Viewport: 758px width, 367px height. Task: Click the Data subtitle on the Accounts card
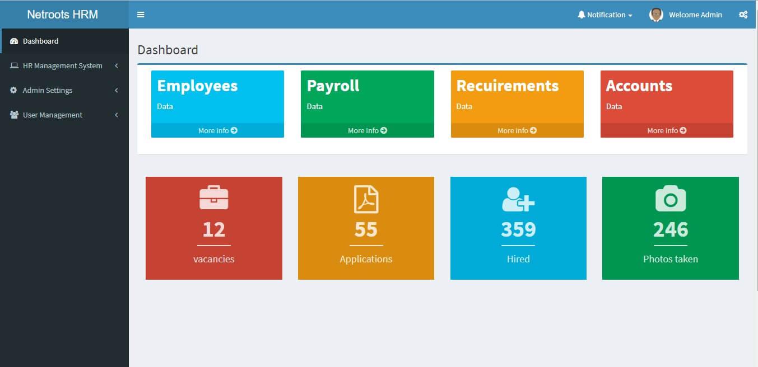(614, 106)
